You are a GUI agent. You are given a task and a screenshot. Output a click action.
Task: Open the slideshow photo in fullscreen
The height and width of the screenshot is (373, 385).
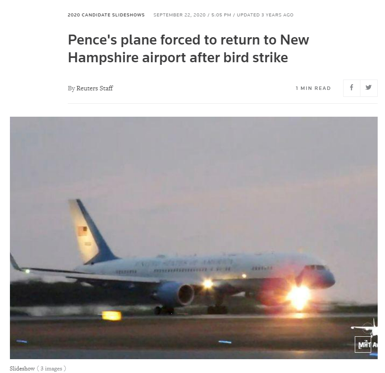click(363, 344)
